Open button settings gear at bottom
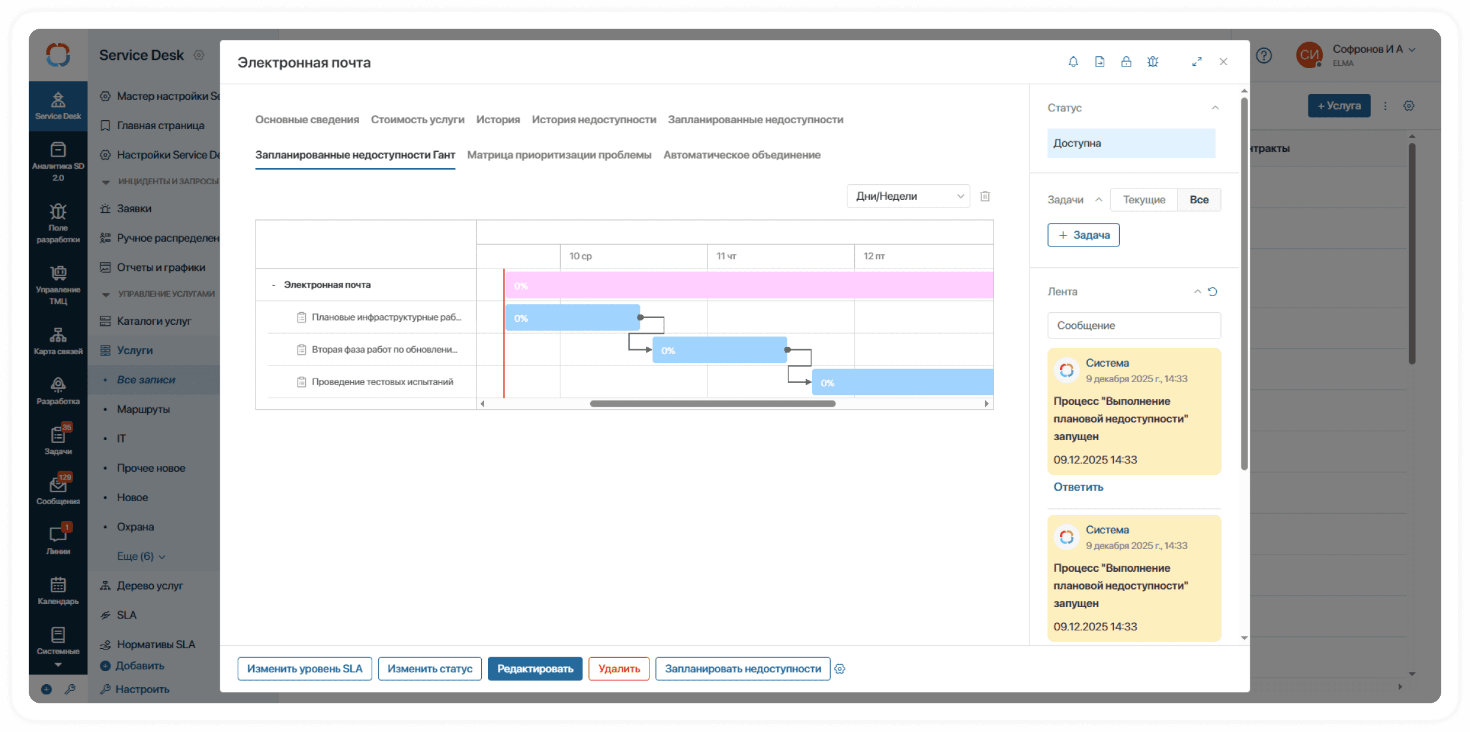 click(x=840, y=669)
